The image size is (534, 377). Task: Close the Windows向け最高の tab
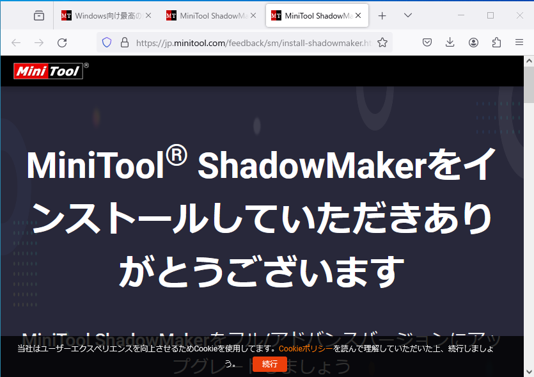(x=148, y=15)
